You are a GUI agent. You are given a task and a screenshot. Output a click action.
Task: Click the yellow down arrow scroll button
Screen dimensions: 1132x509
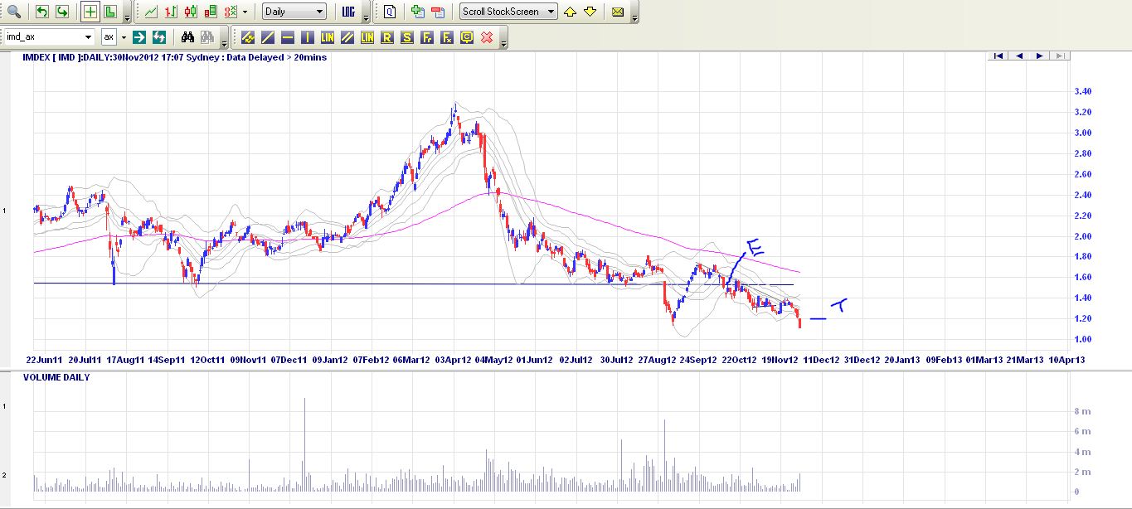(590, 12)
